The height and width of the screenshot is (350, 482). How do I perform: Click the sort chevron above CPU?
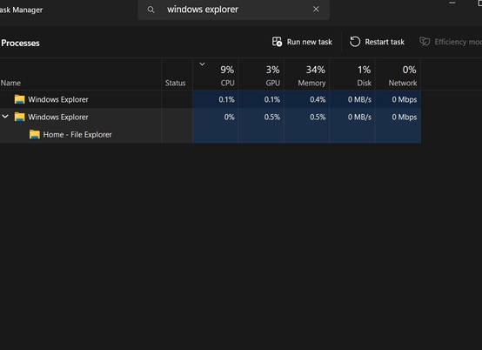pos(202,64)
